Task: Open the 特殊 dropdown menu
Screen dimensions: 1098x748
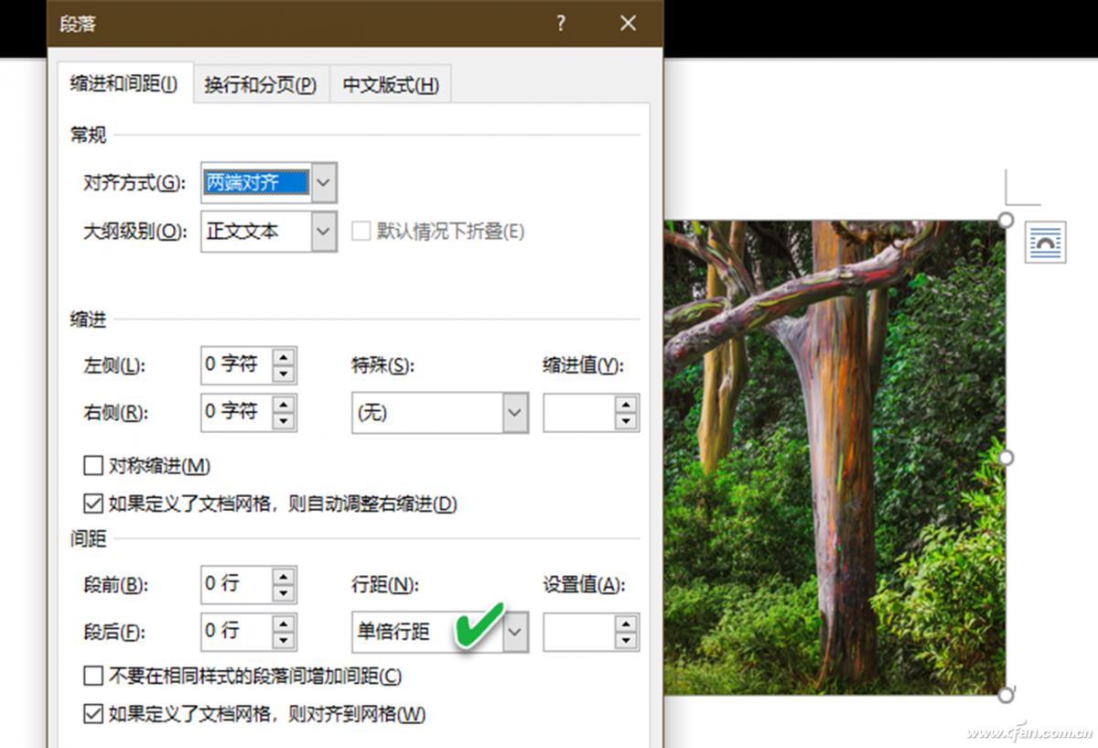Action: tap(515, 413)
